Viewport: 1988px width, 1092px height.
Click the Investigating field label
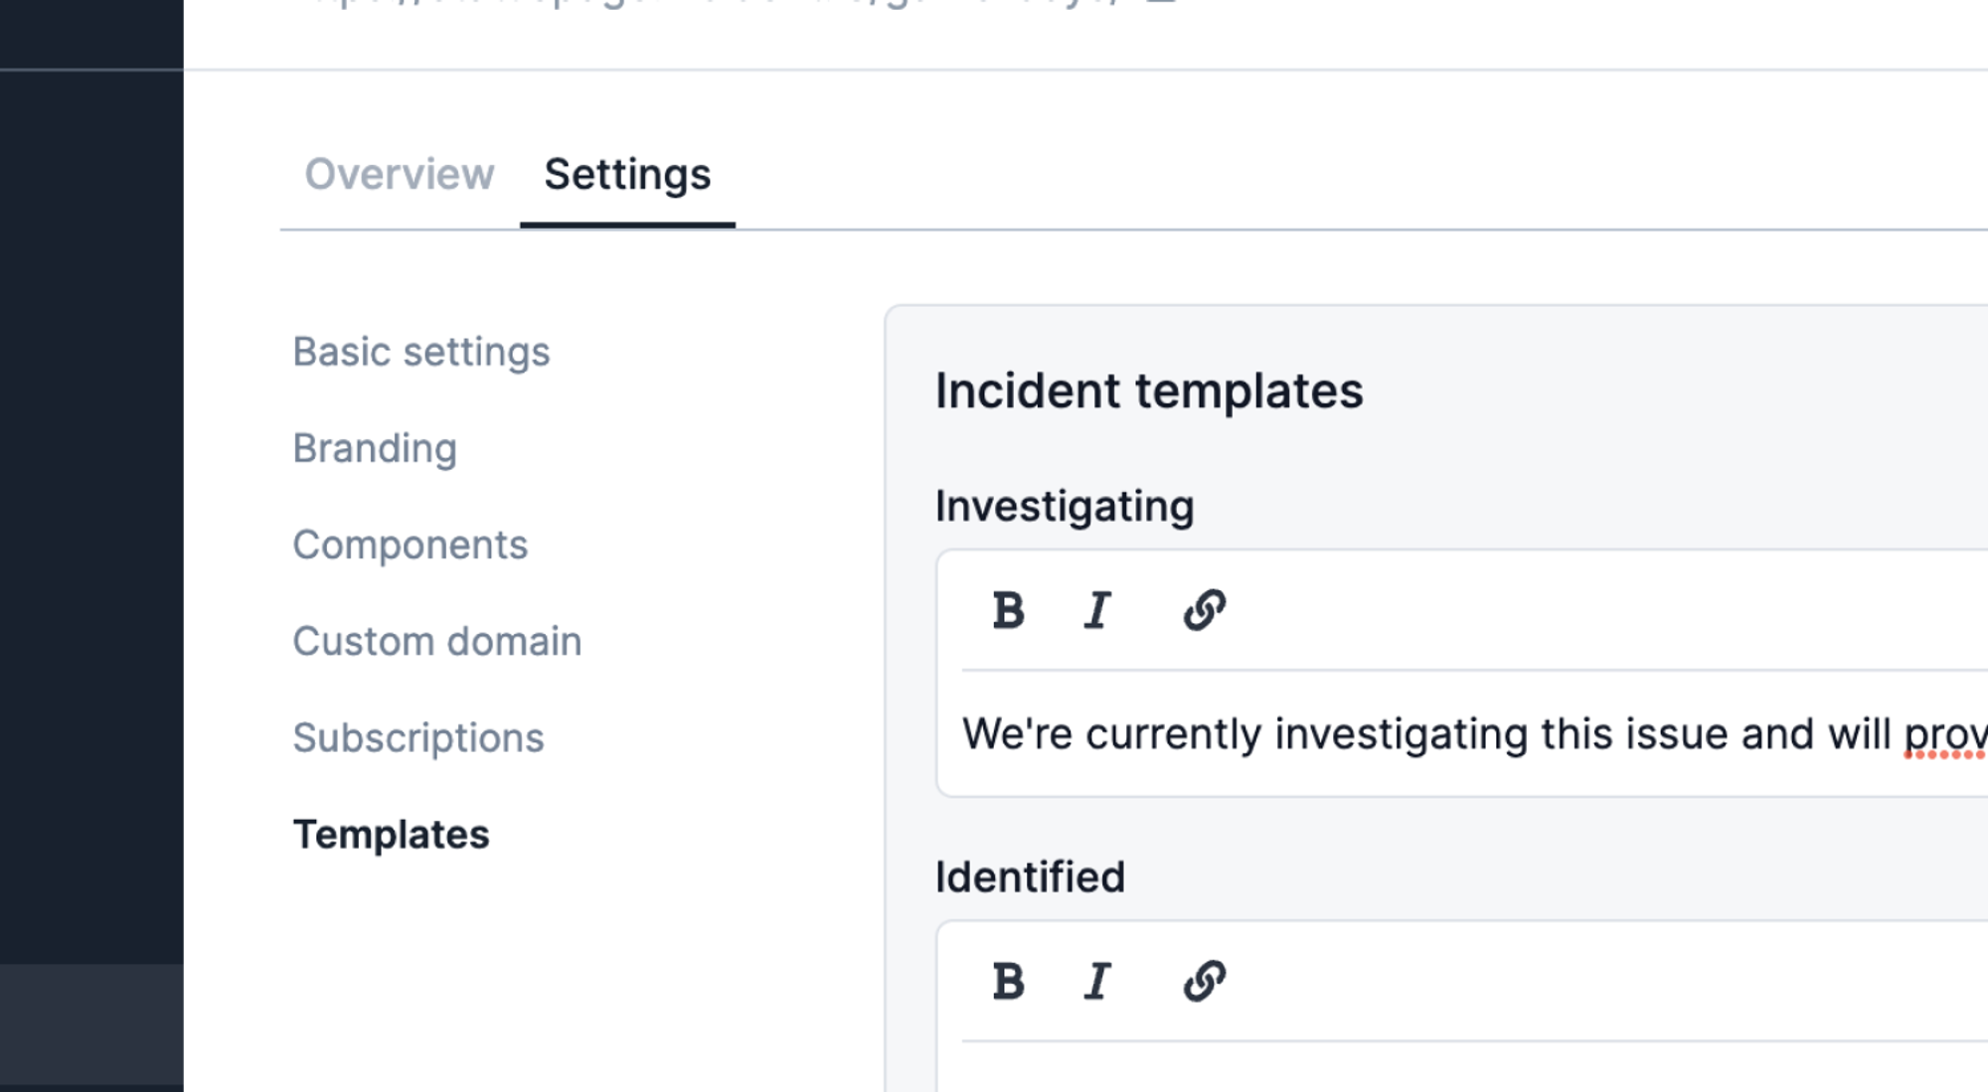1065,507
